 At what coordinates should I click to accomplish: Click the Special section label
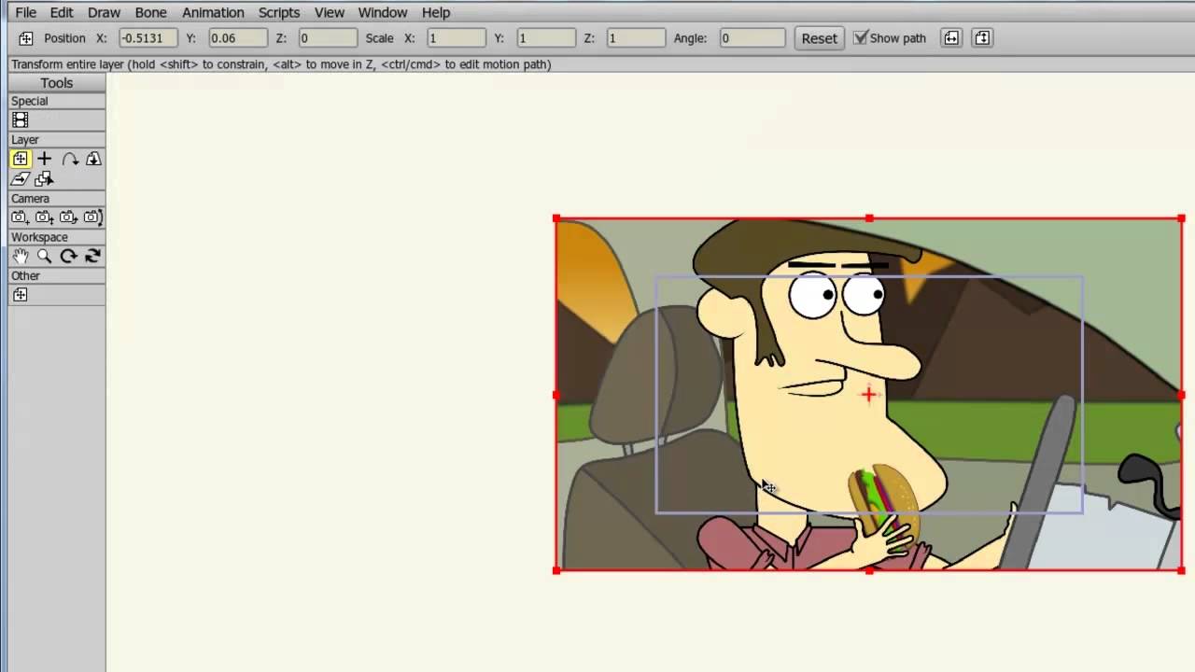click(30, 101)
